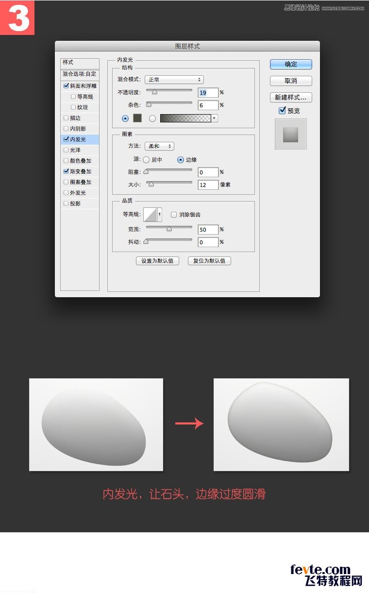Click the 大小 slider handle
The height and width of the screenshot is (593, 369).
151,184
